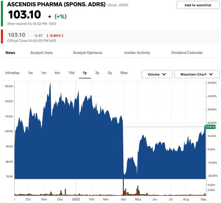Image resolution: width=221 pixels, height=203 pixels.
Task: Click the April volume spike bar
Action: point(123,187)
